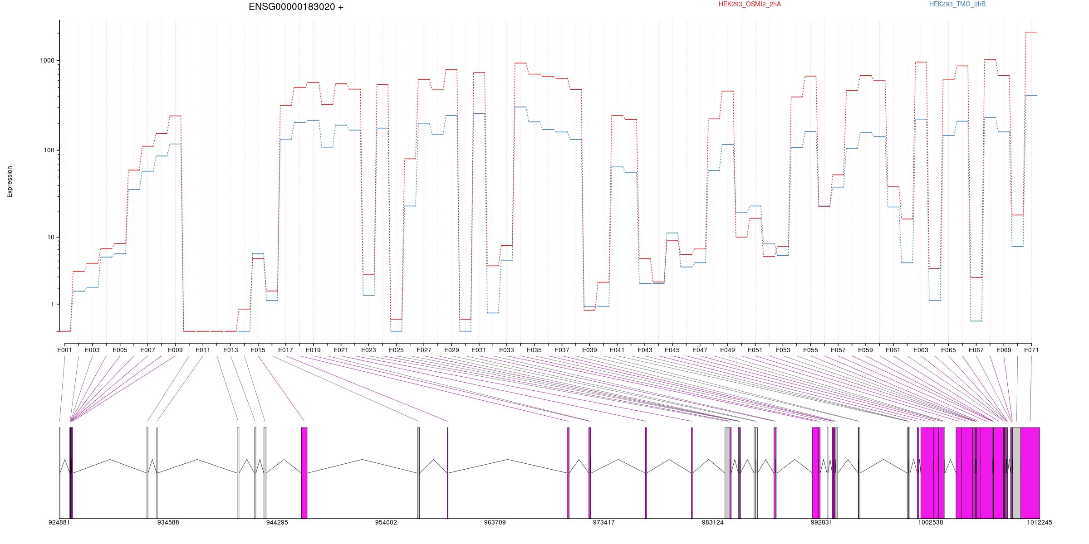Click the y-axis tick value 1000
Image resolution: width=1089 pixels, height=544 pixels.
point(47,60)
